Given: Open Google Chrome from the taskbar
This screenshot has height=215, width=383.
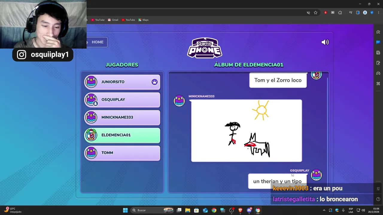Looking at the screenshot, I should click(214, 210).
